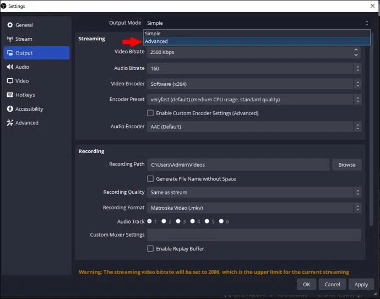
Task: Click the OK button
Action: (307, 285)
